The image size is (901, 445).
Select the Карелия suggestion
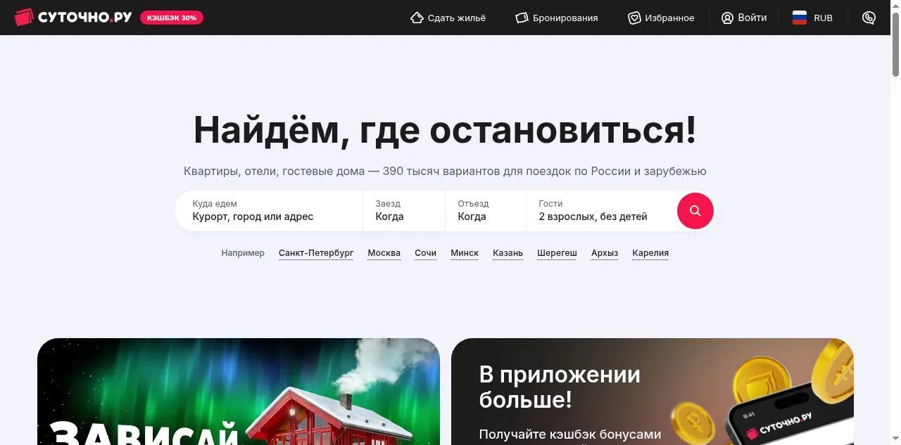click(x=650, y=253)
